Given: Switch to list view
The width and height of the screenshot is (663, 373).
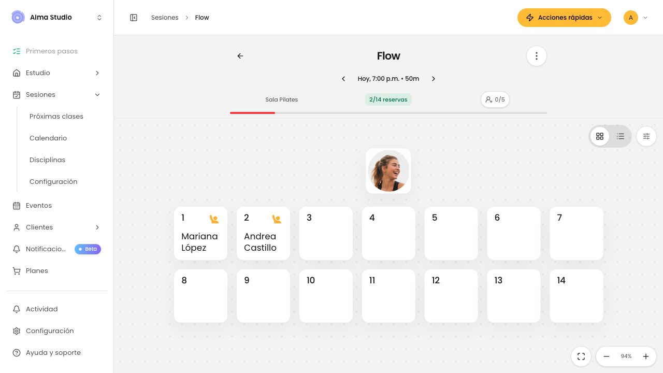Looking at the screenshot, I should click(621, 136).
